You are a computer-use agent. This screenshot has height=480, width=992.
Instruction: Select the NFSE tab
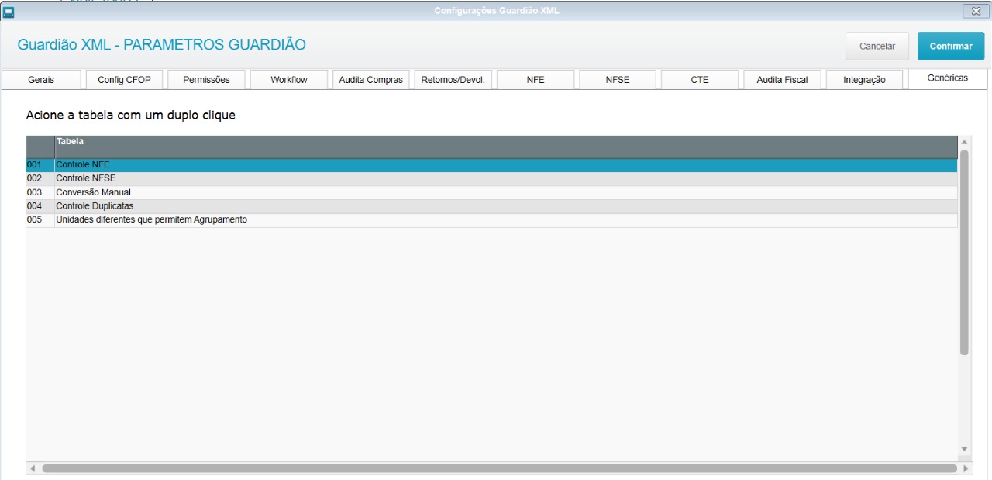click(618, 80)
